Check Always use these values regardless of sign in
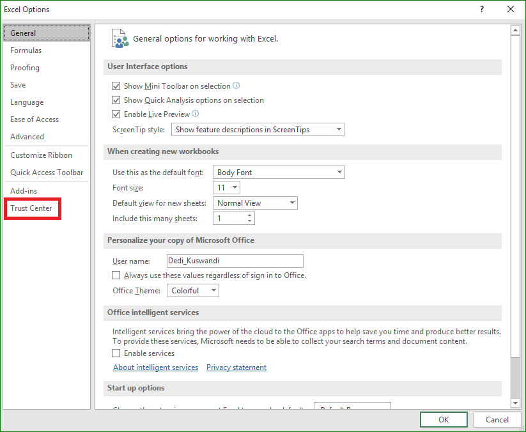Viewport: 526px width, 432px height. [116, 275]
